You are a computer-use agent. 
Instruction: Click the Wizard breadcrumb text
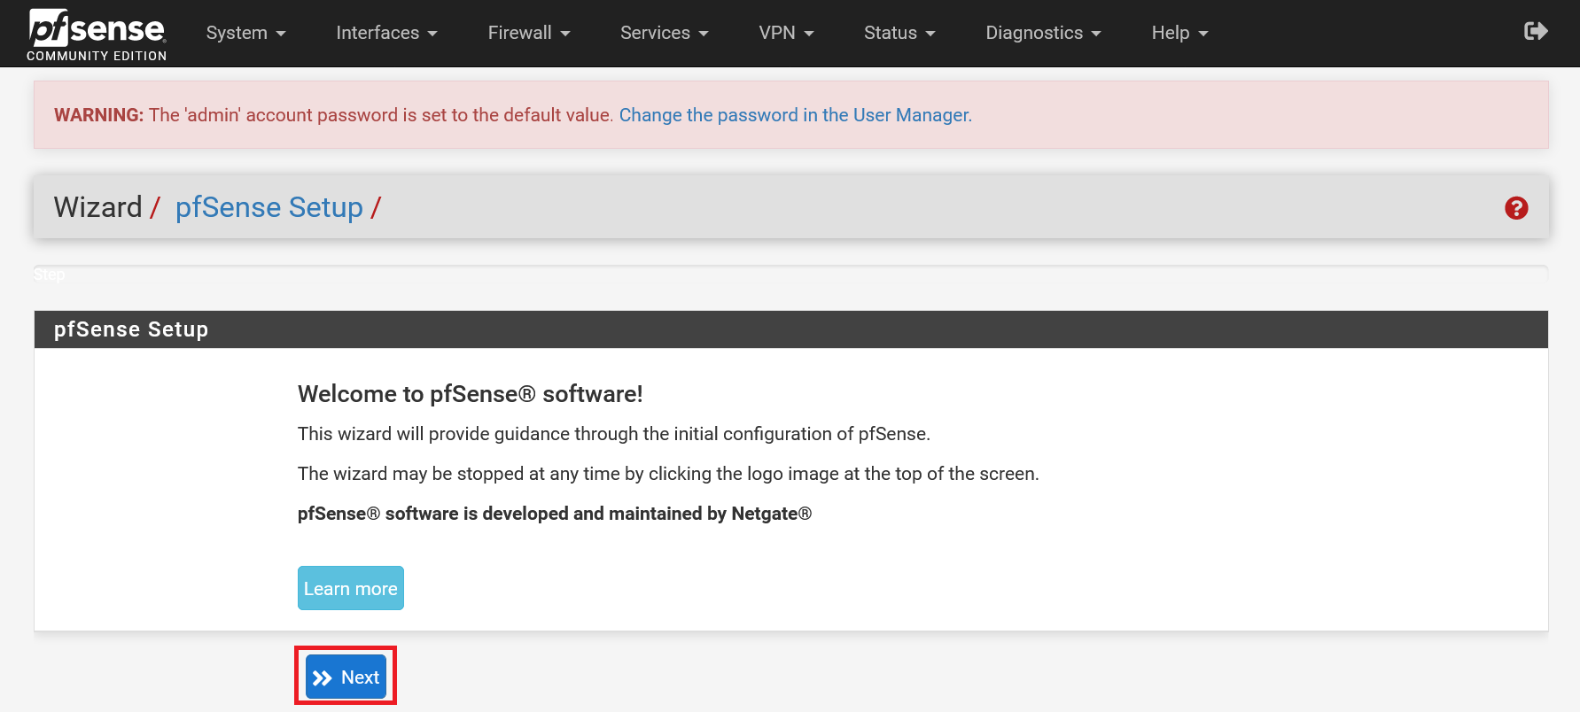pyautogui.click(x=97, y=207)
